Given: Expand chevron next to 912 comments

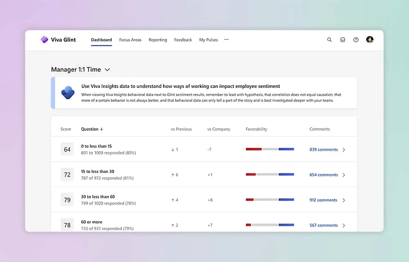Looking at the screenshot, I should click(344, 200).
